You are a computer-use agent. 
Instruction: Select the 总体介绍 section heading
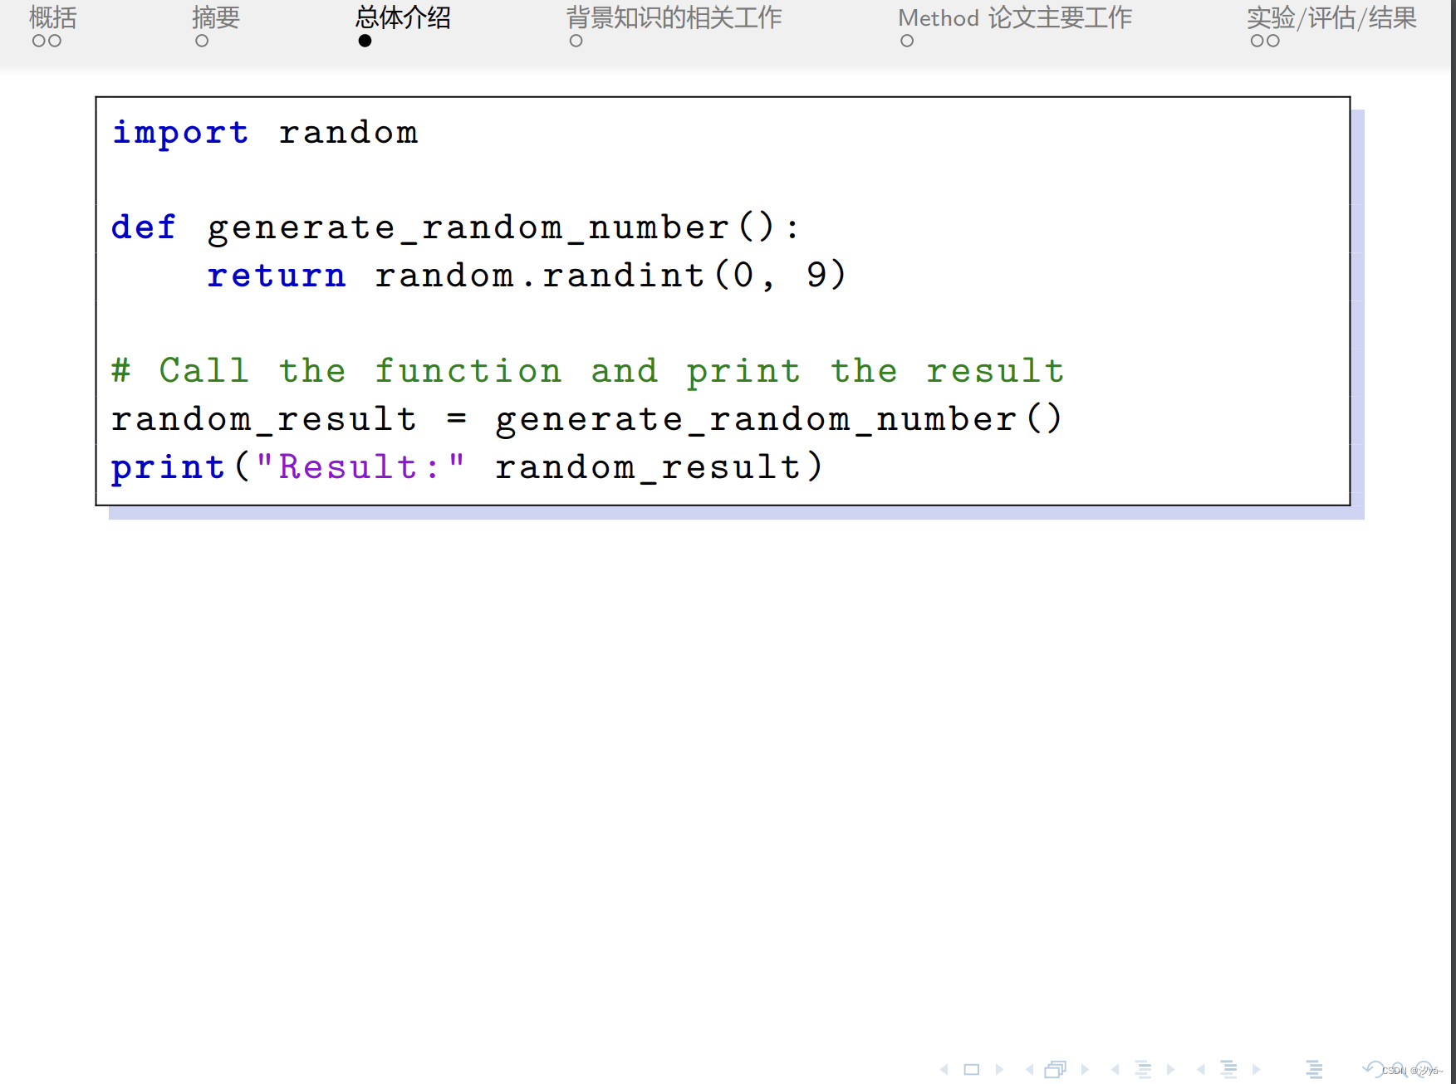[403, 17]
